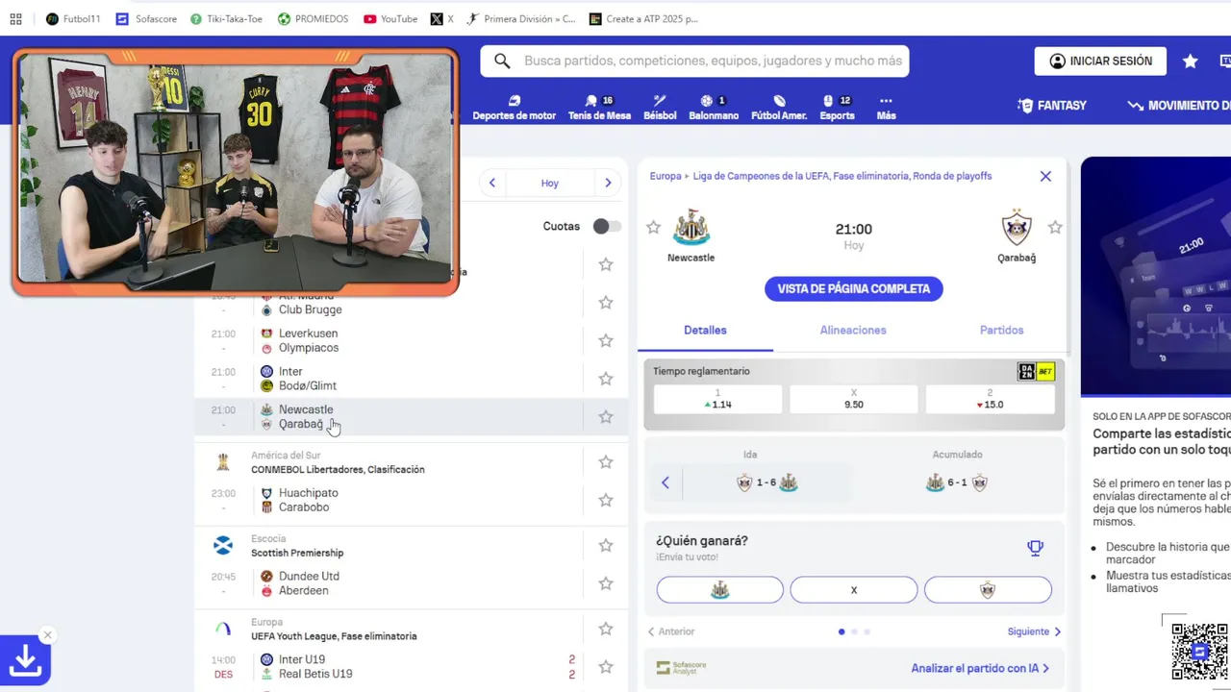The height and width of the screenshot is (692, 1231).
Task: Click the Newcastle crest in header
Action: (691, 228)
